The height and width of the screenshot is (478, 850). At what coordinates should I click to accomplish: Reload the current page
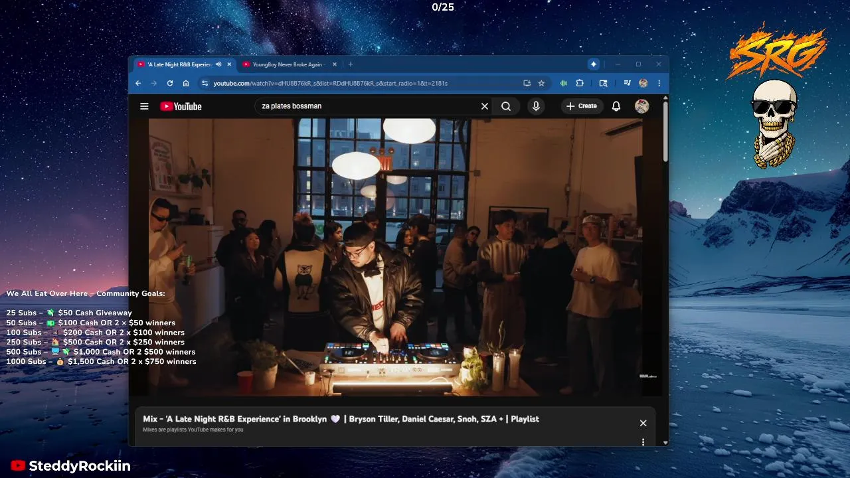[170, 83]
